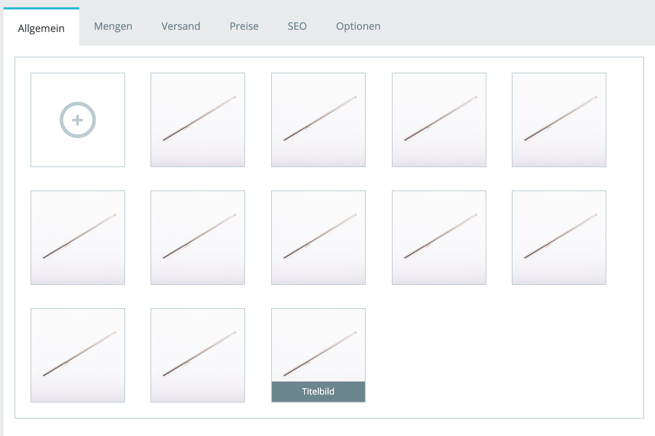Click the plus icon to add image
655x436 pixels.
(x=77, y=120)
